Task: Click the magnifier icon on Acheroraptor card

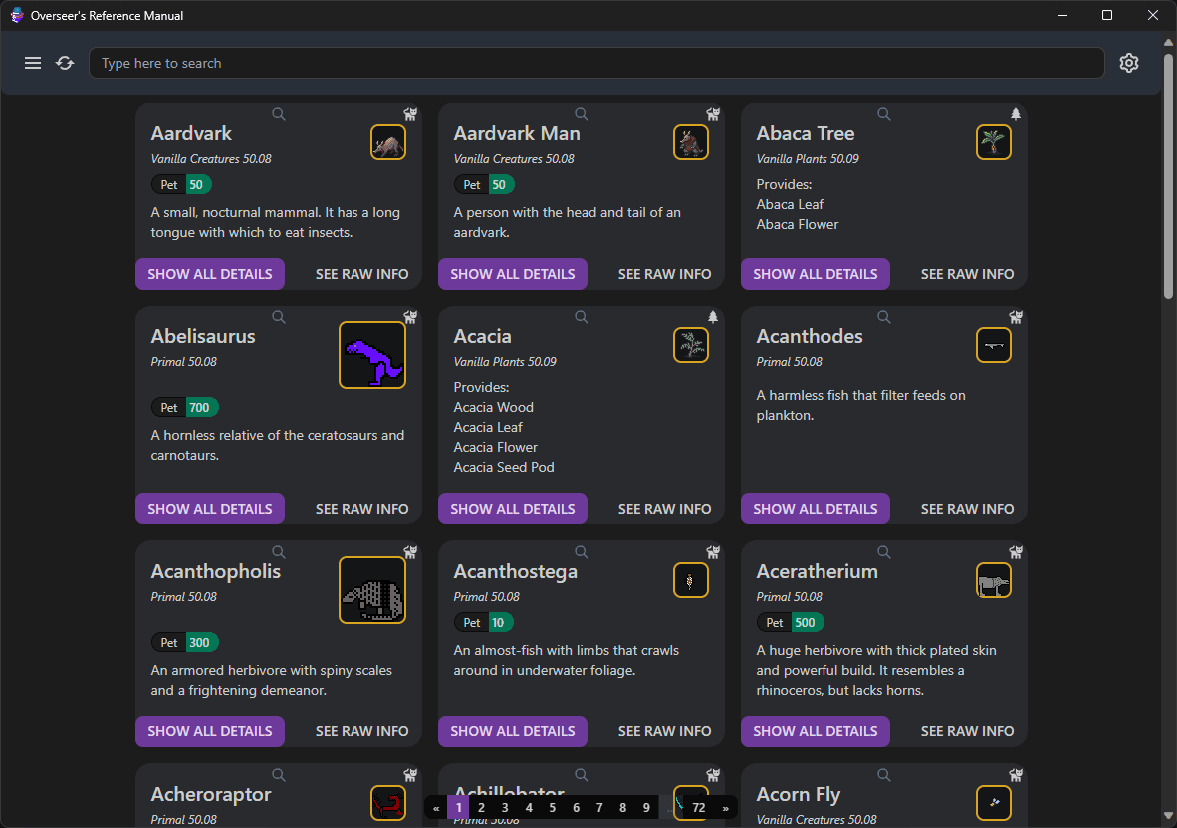Action: click(x=279, y=774)
